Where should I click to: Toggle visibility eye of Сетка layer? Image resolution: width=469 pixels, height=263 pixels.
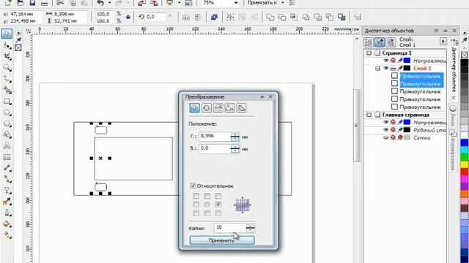(386, 138)
